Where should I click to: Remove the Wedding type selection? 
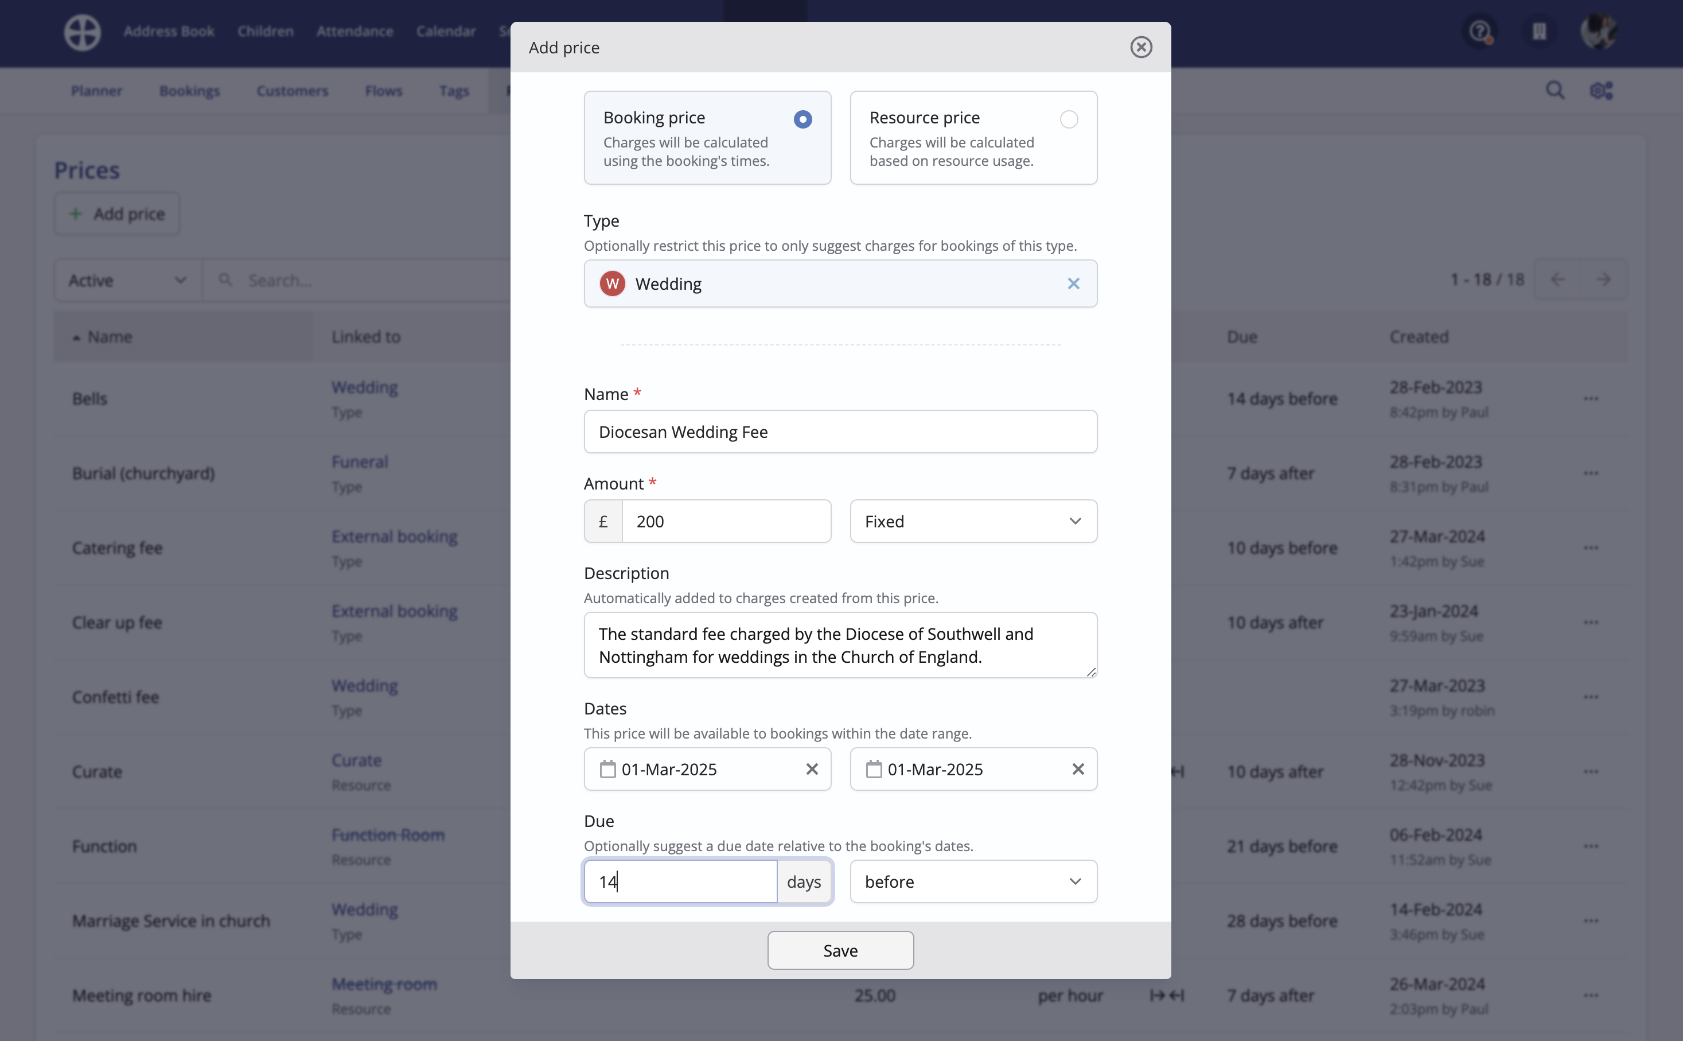point(1073,283)
